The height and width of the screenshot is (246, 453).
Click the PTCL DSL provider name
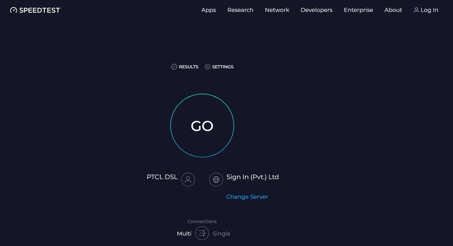click(x=162, y=177)
